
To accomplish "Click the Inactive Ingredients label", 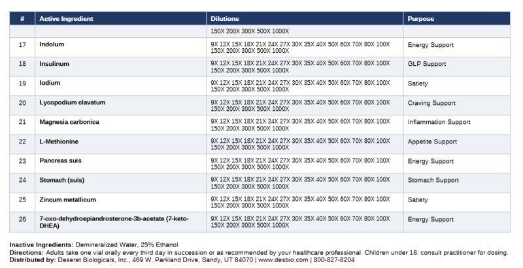I will click(x=40, y=245).
